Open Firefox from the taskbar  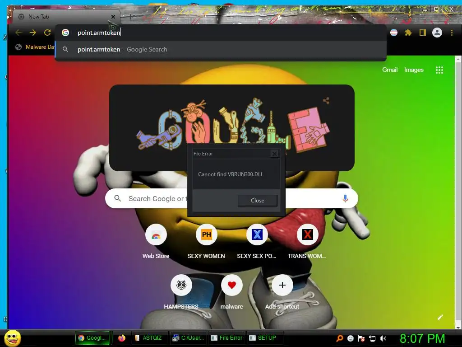(121, 338)
